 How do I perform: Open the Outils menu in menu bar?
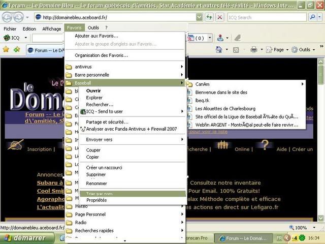click(x=93, y=27)
